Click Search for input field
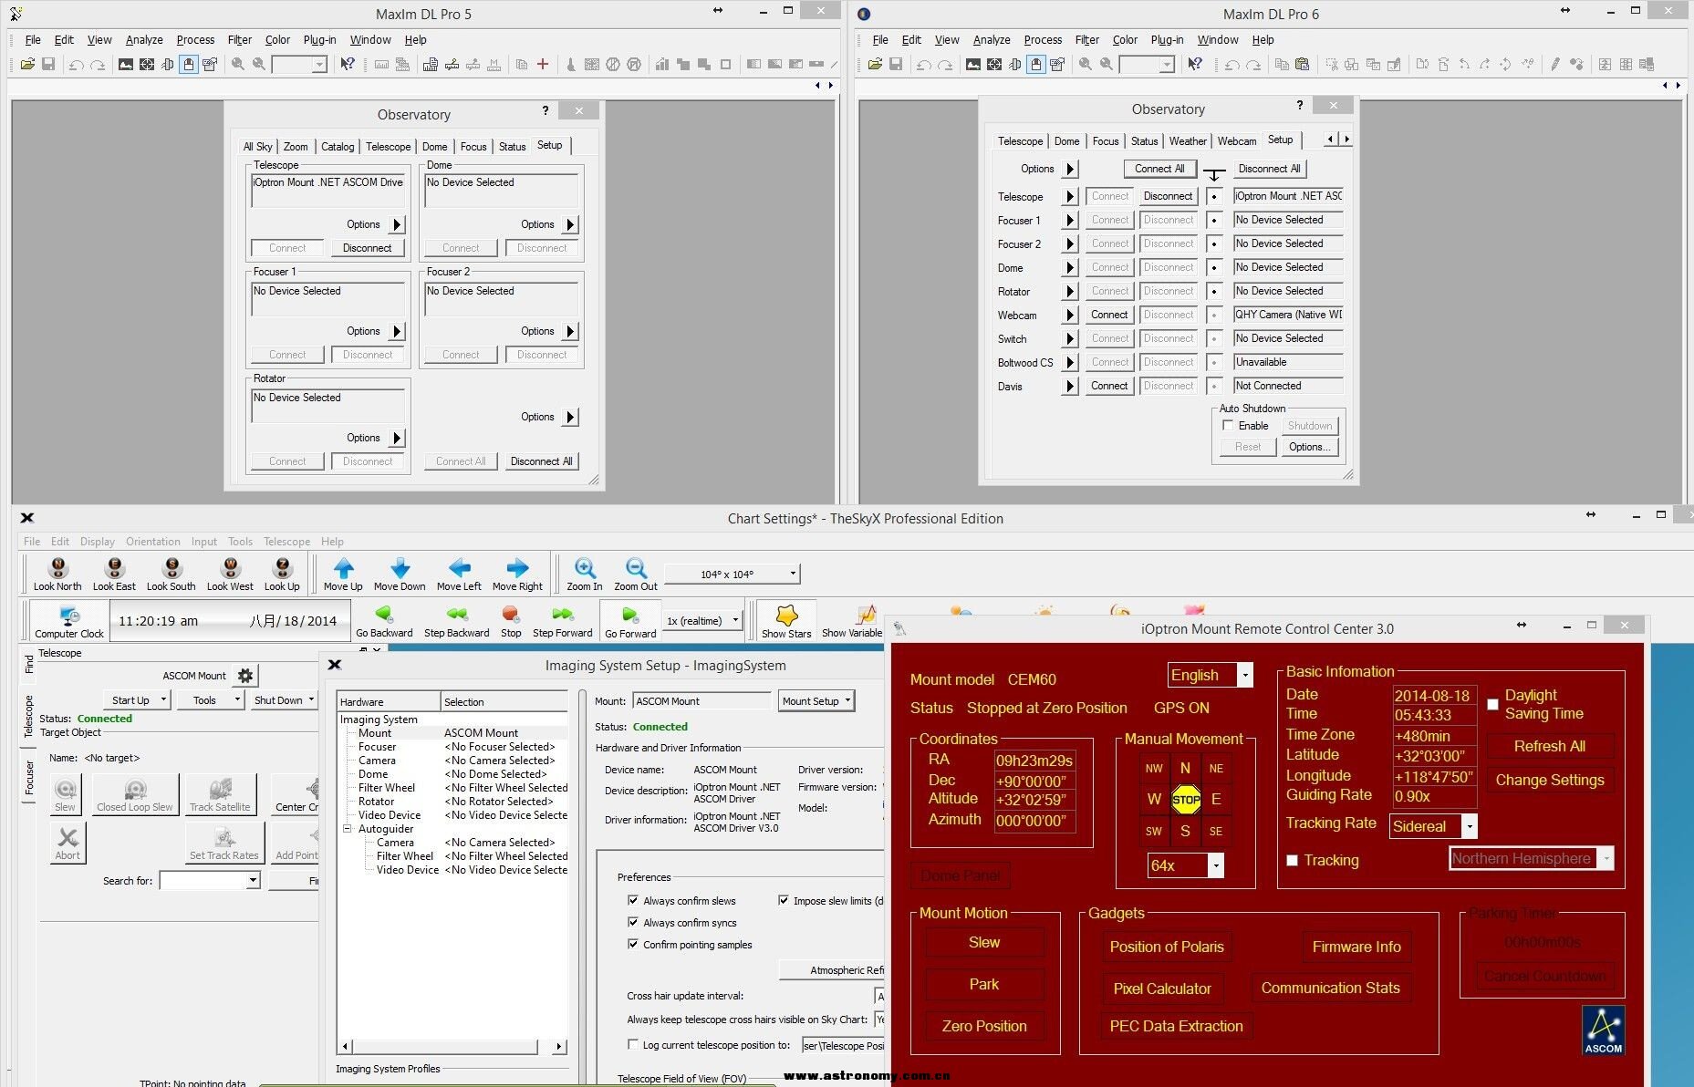This screenshot has width=1694, height=1087. pos(203,880)
